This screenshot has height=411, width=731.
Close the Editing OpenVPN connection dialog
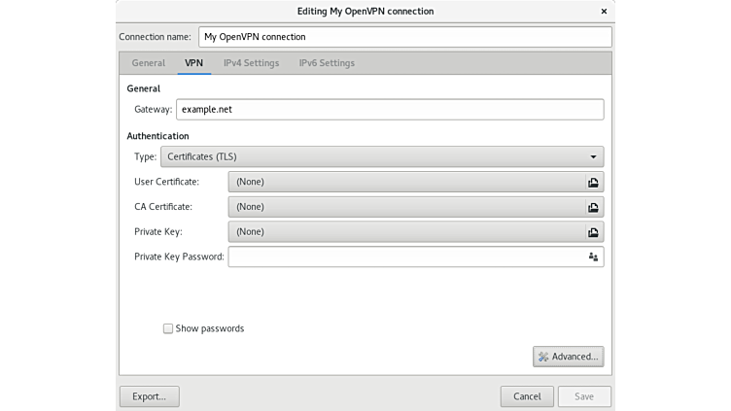(603, 12)
